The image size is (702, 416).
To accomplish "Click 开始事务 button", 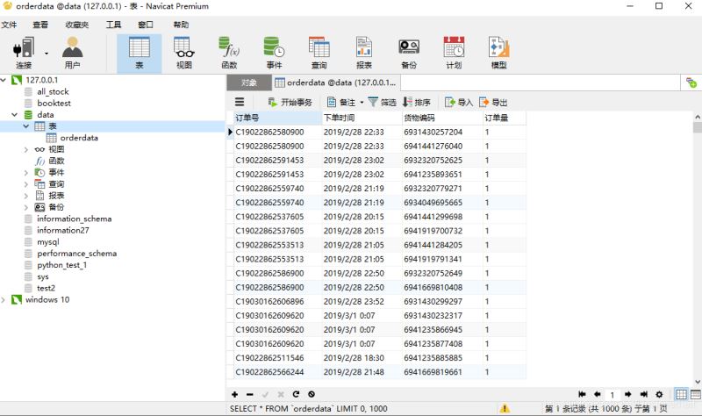I will [x=290, y=103].
